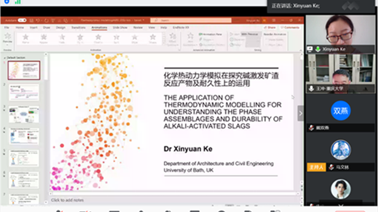Open the Start timing dropdown
Screen dimensions: 378x212
pyautogui.click(x=251, y=34)
